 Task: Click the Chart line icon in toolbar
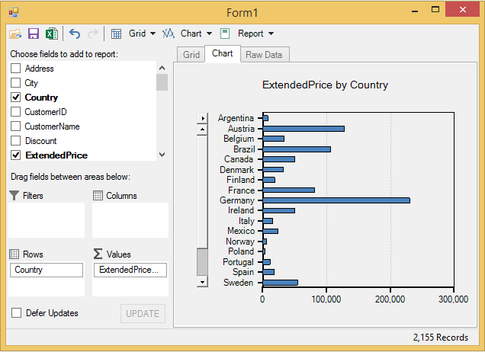tap(169, 34)
